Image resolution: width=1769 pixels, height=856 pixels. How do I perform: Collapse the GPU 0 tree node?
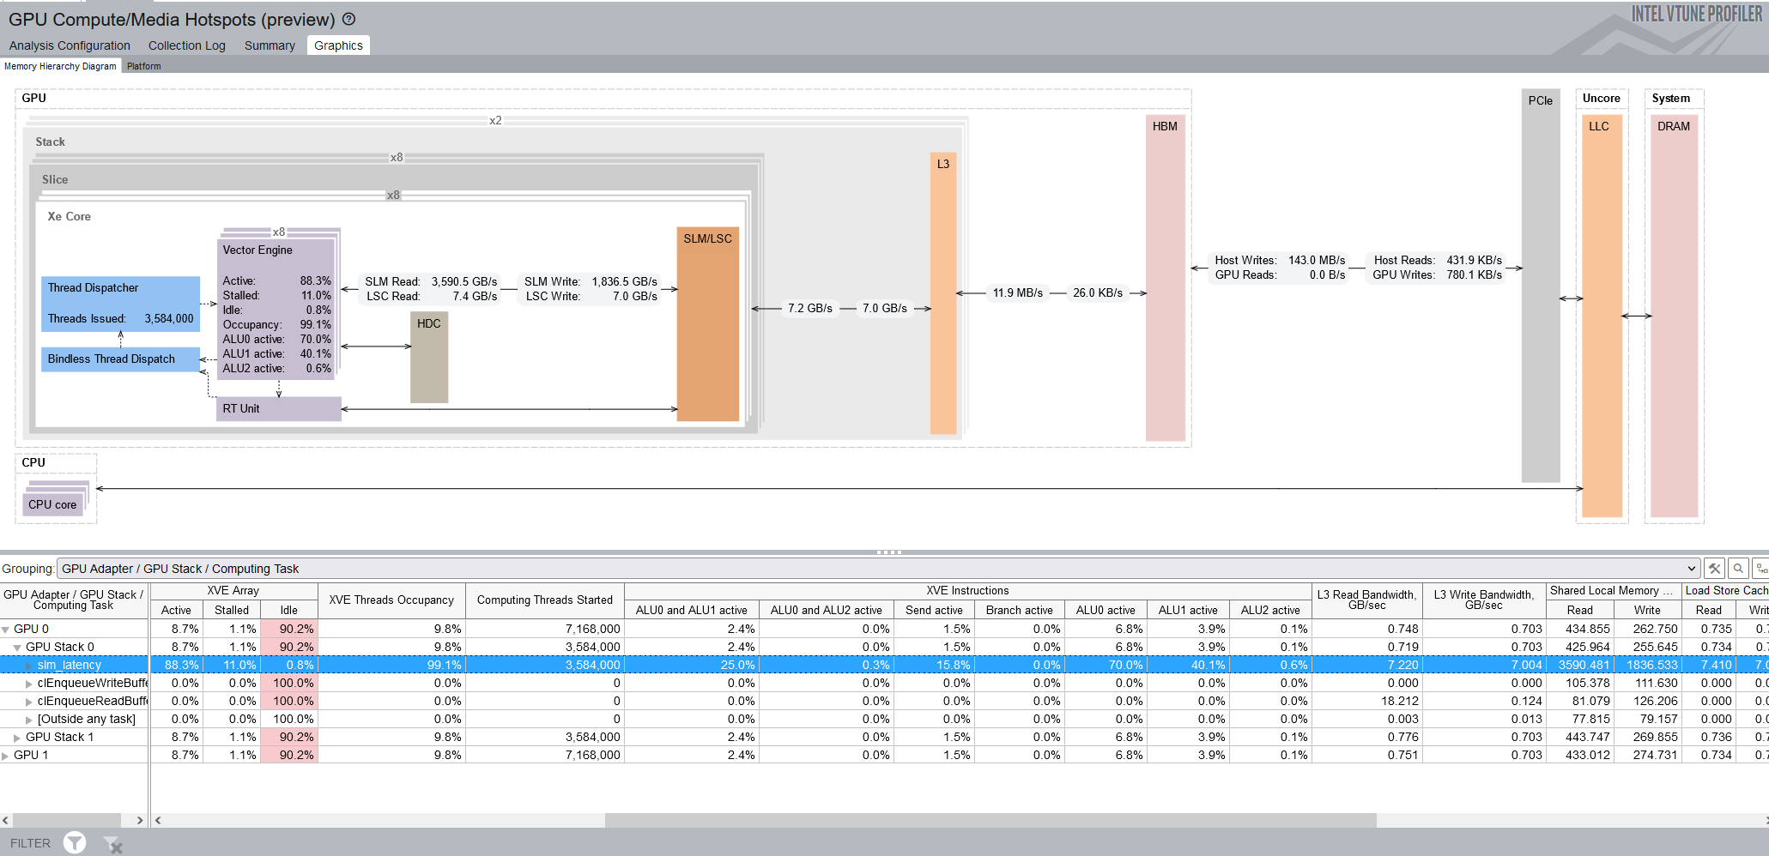coord(6,630)
